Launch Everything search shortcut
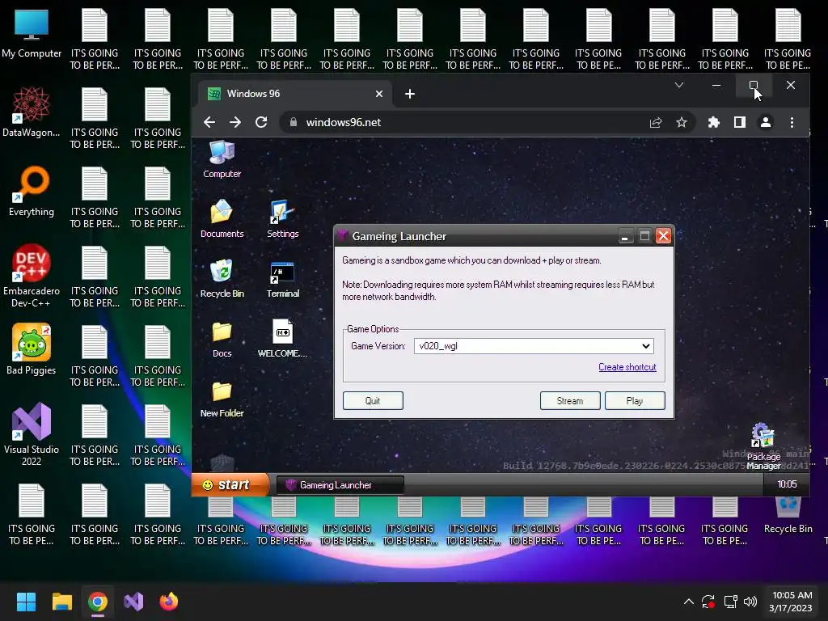 pyautogui.click(x=32, y=192)
